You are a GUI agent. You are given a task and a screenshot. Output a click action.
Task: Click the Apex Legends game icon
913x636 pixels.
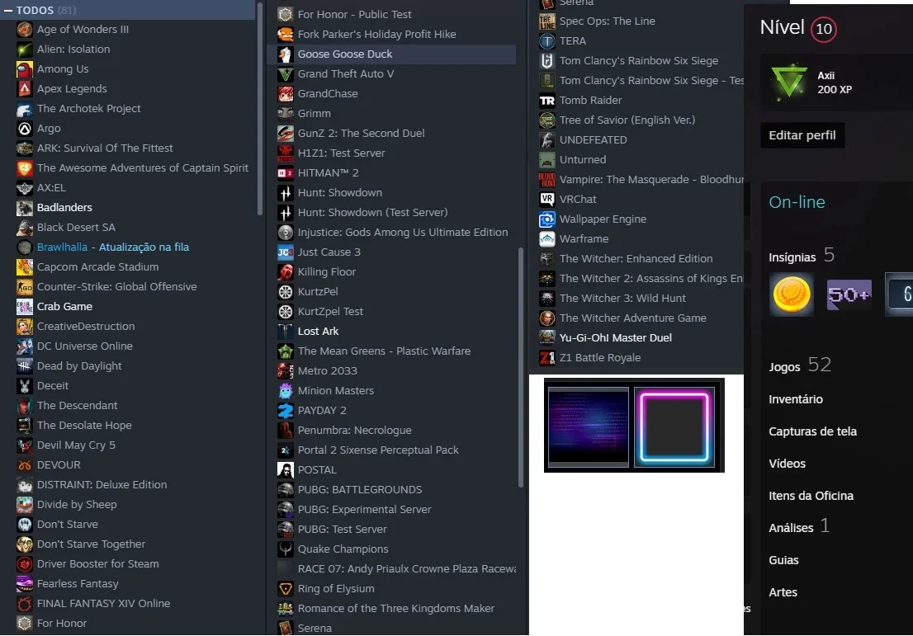[25, 89]
